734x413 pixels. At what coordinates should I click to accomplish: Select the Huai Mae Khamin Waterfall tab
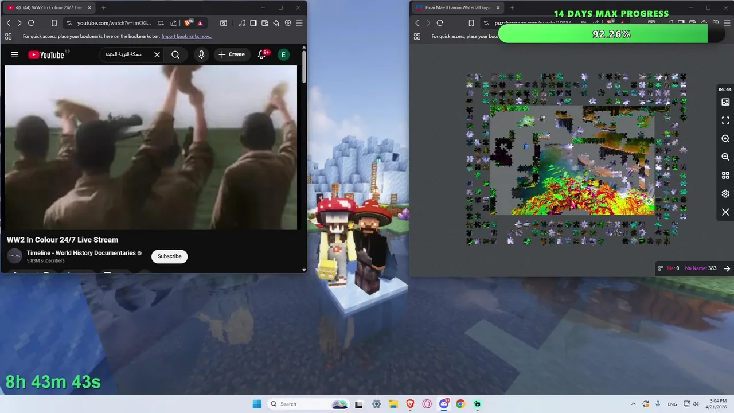pos(458,7)
